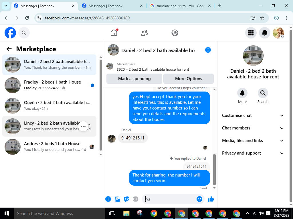Screen dimensions: 293x219
Task: Open the $920 Marketplace listing link
Action: pyautogui.click(x=153, y=70)
